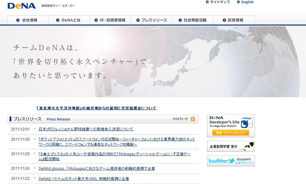Click the 2011/11/24 date
Screen dimensions: 306x184
[20, 168]
